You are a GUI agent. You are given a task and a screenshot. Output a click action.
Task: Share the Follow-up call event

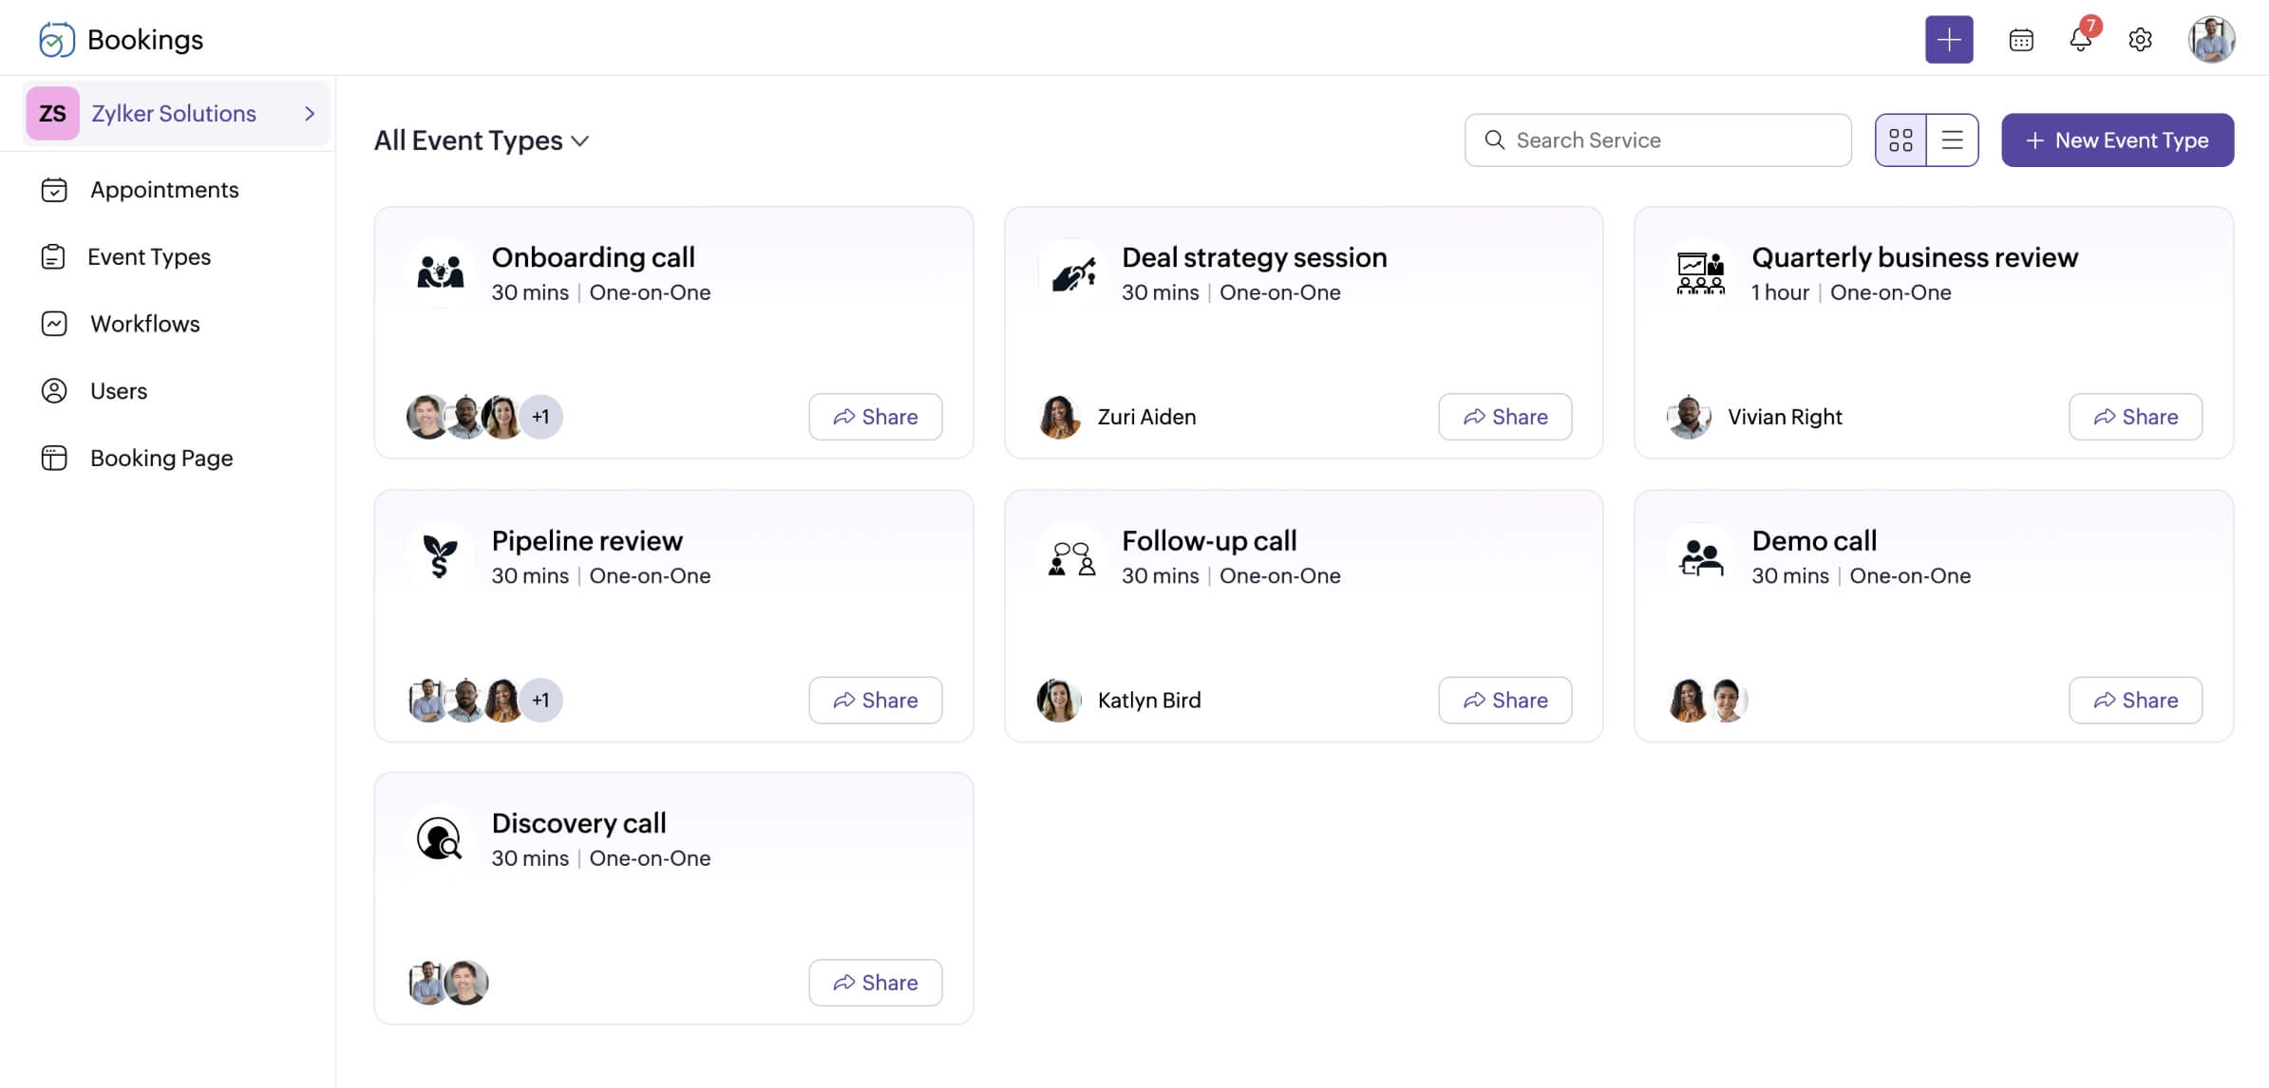(1504, 701)
